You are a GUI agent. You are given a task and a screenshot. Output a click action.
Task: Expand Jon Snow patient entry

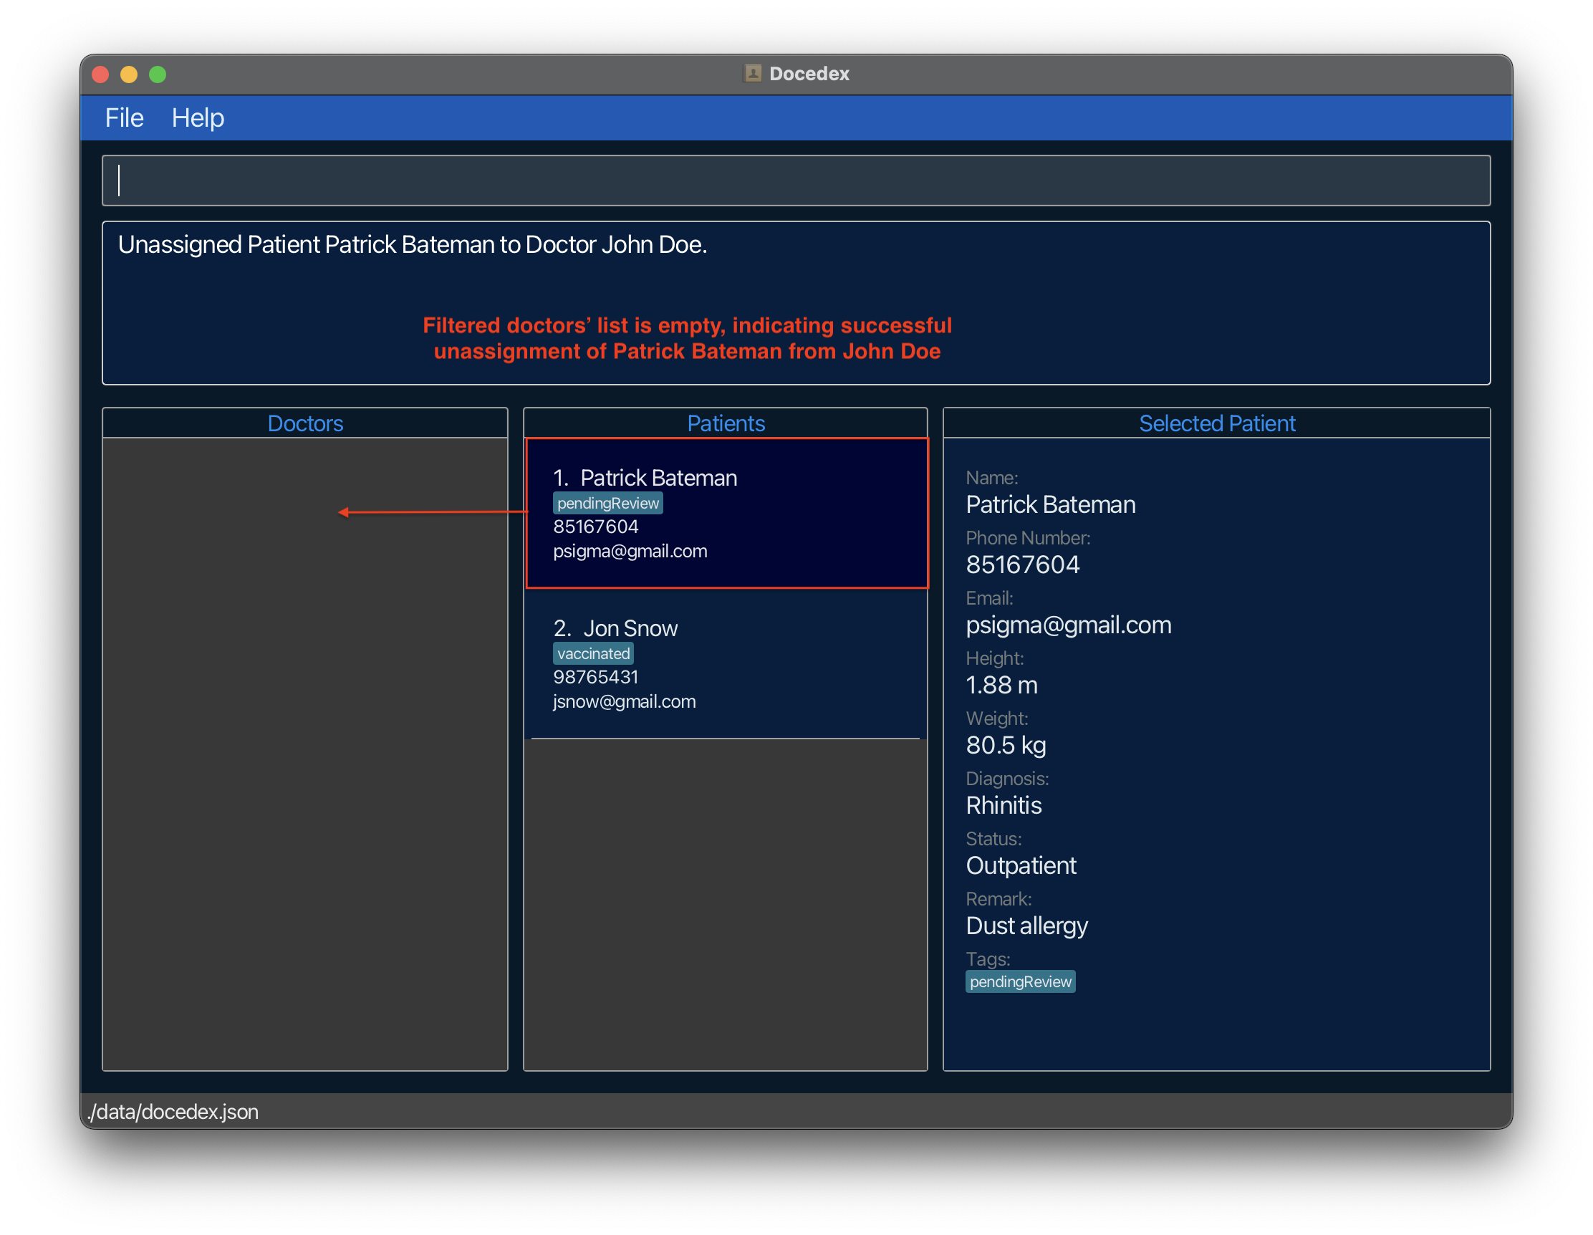click(728, 663)
